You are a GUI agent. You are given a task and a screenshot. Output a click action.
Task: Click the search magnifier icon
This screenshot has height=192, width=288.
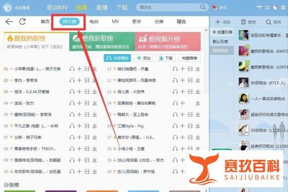[x=203, y=7]
